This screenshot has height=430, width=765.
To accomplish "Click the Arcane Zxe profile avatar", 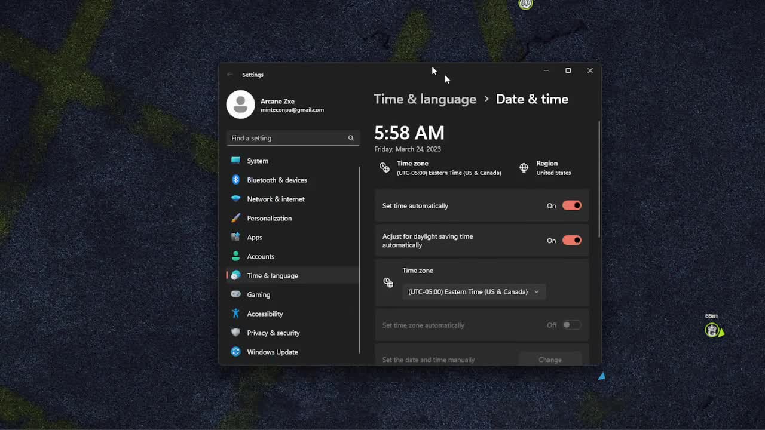I will point(240,105).
